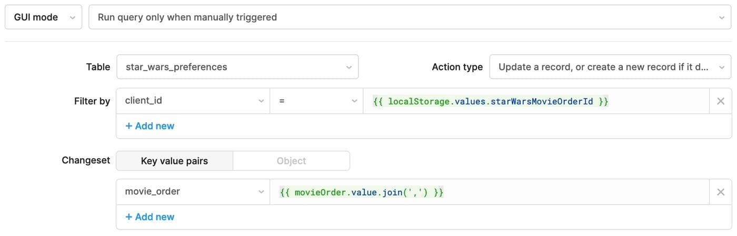The height and width of the screenshot is (236, 737).
Task: Click the chevron beside movie_order key
Action: click(261, 192)
